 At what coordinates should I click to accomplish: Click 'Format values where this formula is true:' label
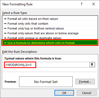coord(33,58)
